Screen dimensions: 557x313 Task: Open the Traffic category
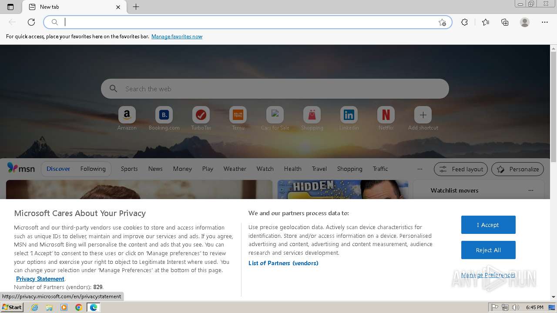click(x=380, y=169)
